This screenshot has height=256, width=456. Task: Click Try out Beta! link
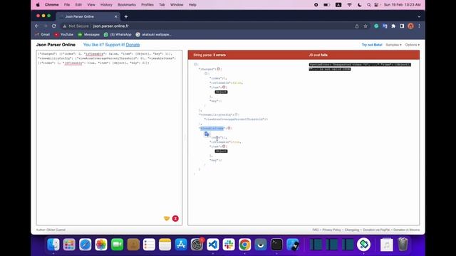click(372, 45)
